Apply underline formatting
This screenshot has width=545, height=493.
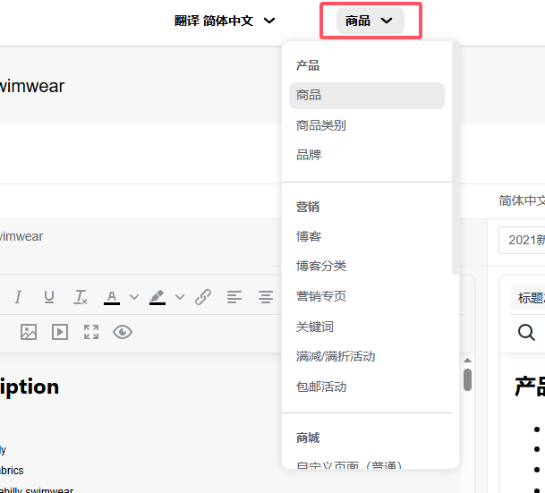coord(49,297)
